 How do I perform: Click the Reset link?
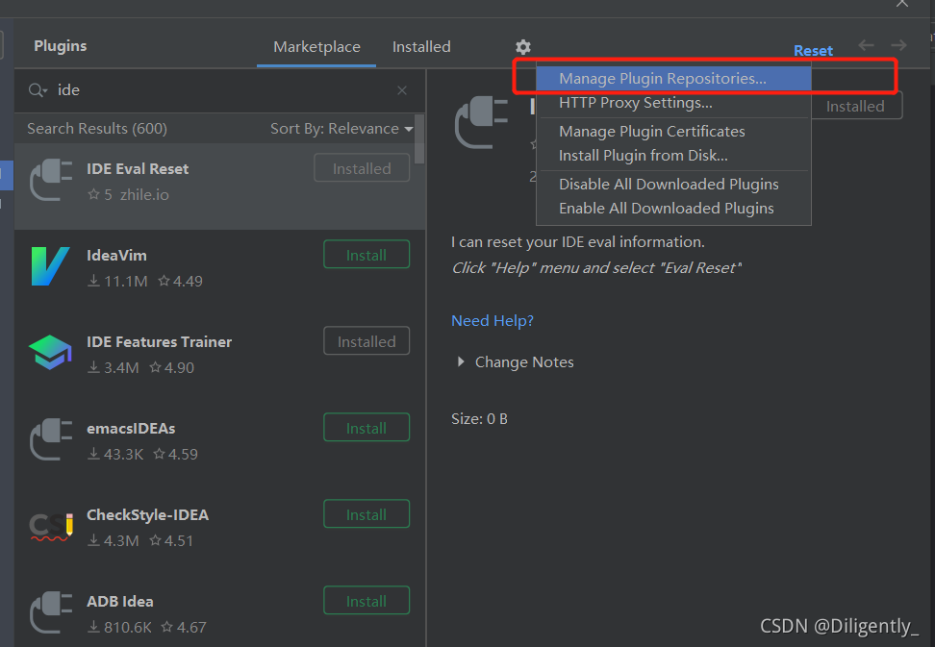[x=814, y=51]
